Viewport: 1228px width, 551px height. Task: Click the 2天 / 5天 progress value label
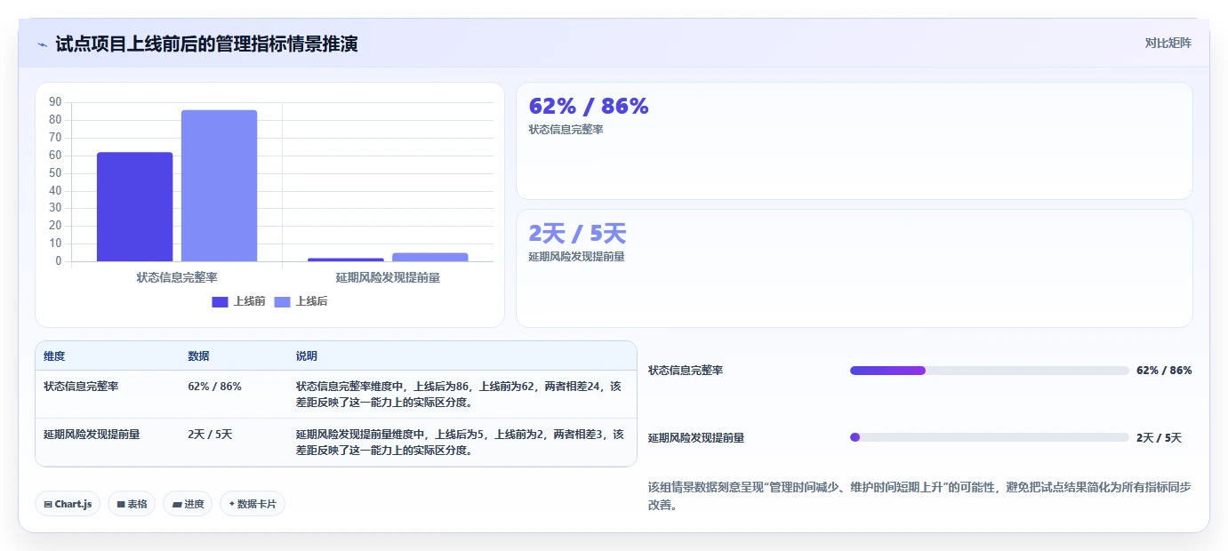pos(1159,438)
